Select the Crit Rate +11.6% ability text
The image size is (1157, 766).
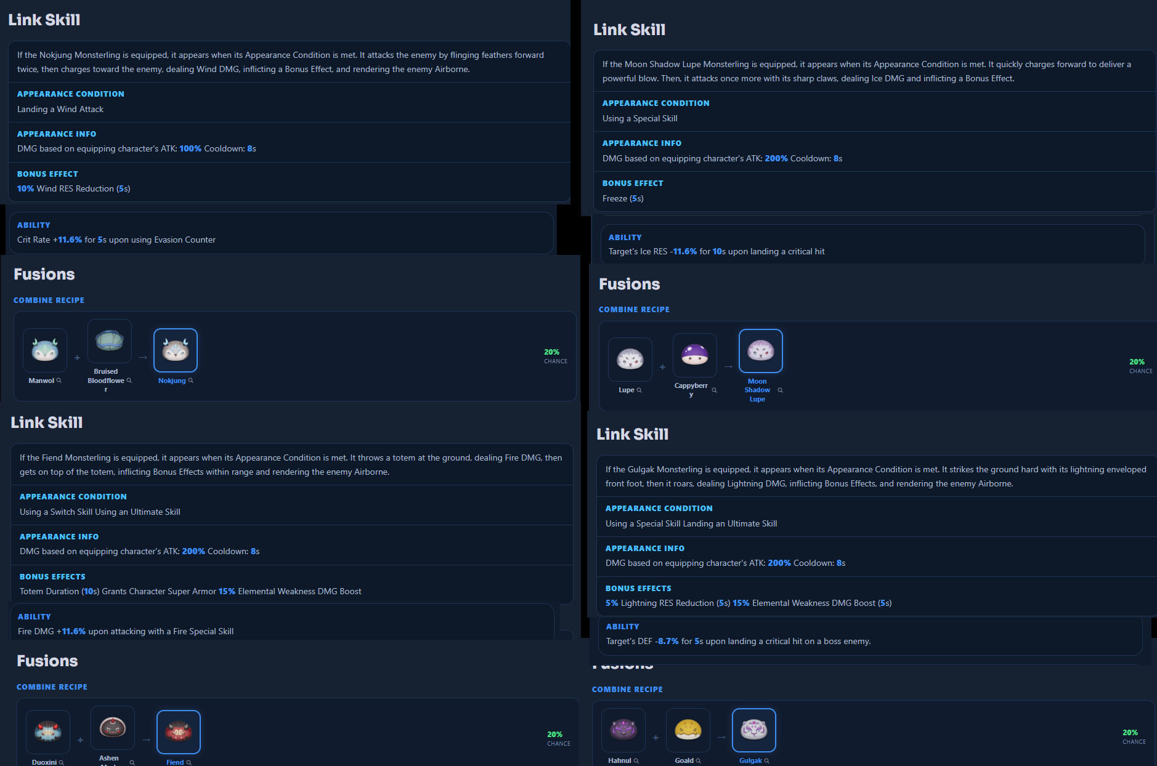point(116,240)
